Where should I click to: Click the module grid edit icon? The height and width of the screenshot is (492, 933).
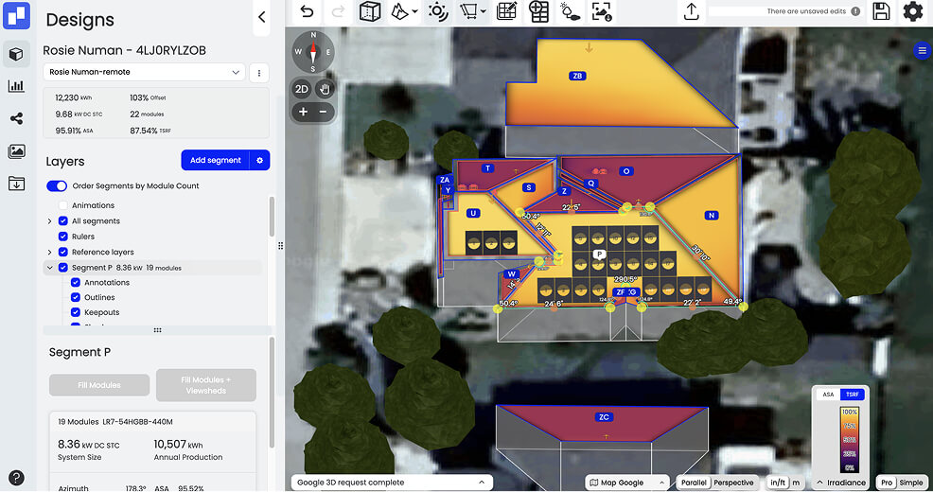coord(506,11)
